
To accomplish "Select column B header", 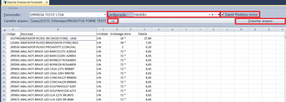I will click(58, 30).
